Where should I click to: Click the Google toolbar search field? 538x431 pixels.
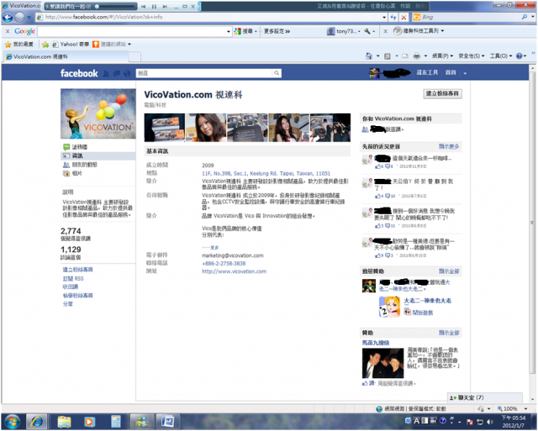pyautogui.click(x=132, y=32)
